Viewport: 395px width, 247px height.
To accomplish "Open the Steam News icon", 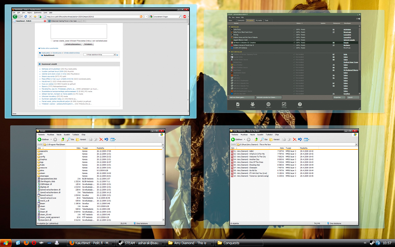I will click(238, 105).
